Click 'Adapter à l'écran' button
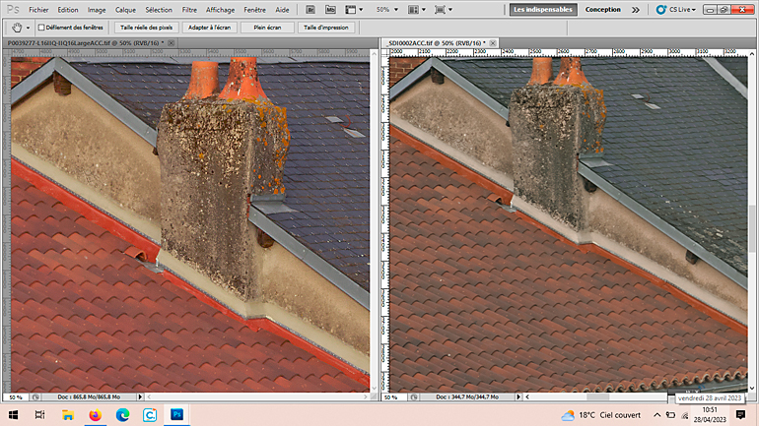 [x=209, y=28]
